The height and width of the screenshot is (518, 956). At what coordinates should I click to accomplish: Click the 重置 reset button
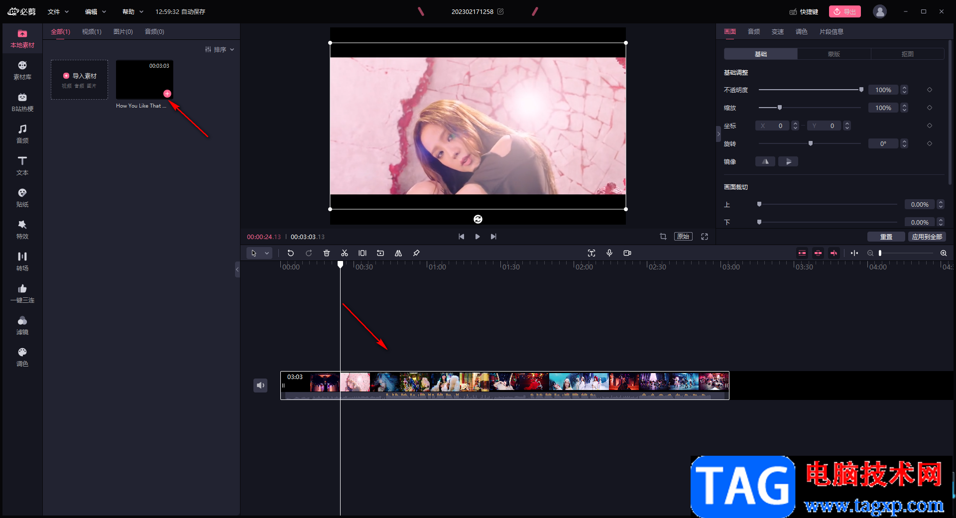click(x=886, y=237)
